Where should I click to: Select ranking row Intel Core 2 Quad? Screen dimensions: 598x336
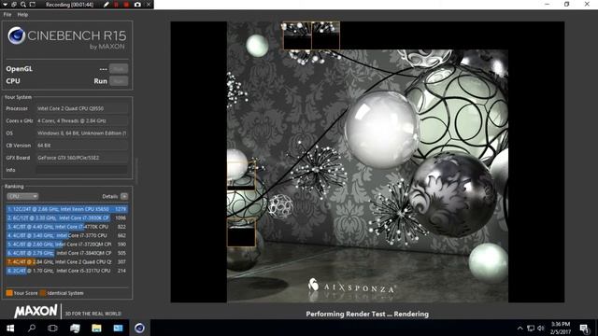66,261
